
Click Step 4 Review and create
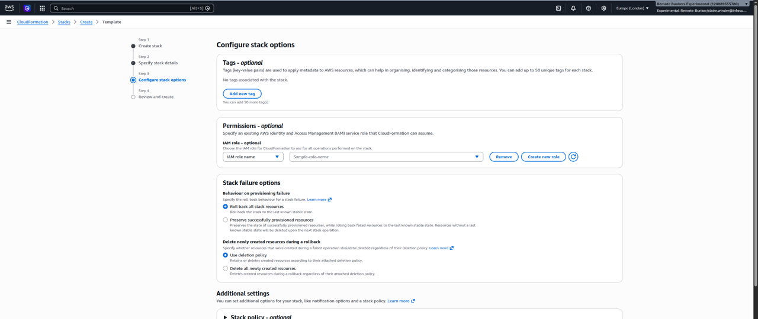pos(156,97)
